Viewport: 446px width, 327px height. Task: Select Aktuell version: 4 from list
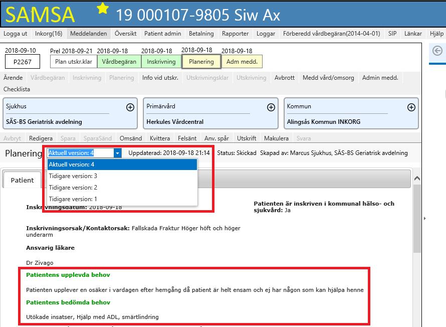tap(122, 165)
